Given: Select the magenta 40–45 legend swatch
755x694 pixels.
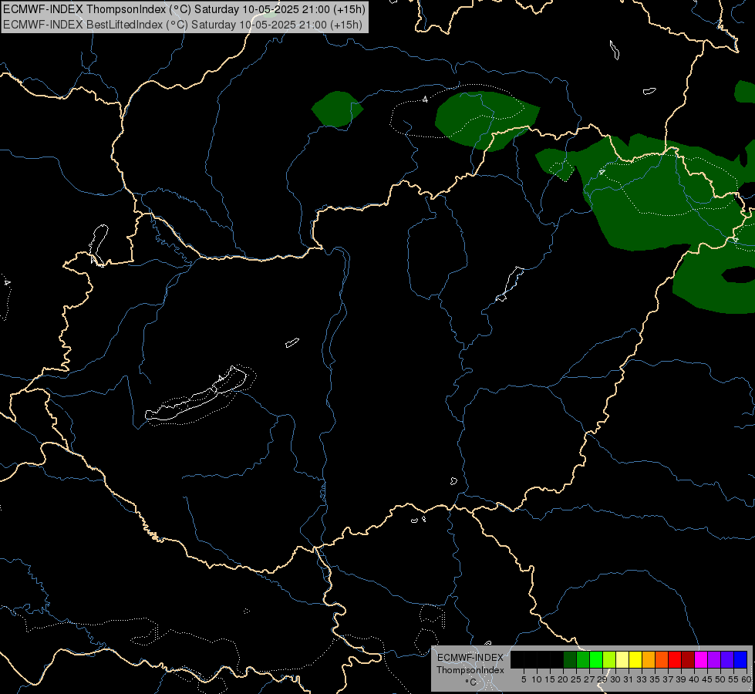Looking at the screenshot, I should (x=701, y=659).
